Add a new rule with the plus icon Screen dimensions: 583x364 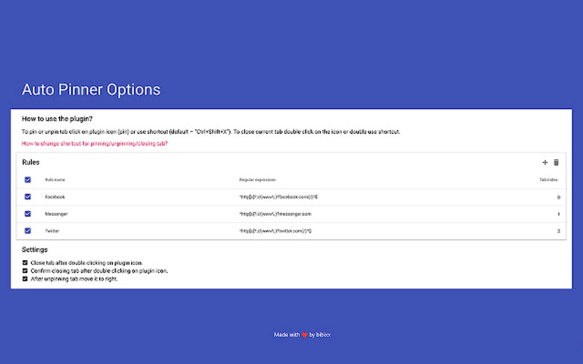545,162
